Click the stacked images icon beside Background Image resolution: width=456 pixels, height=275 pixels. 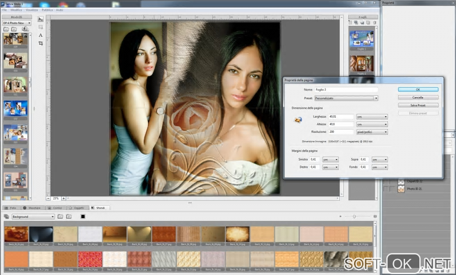click(x=6, y=216)
